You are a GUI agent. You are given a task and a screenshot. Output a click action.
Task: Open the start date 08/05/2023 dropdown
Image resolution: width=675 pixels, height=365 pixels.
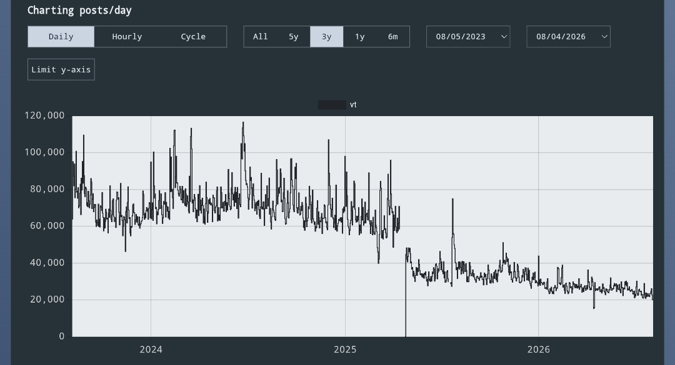coord(468,37)
